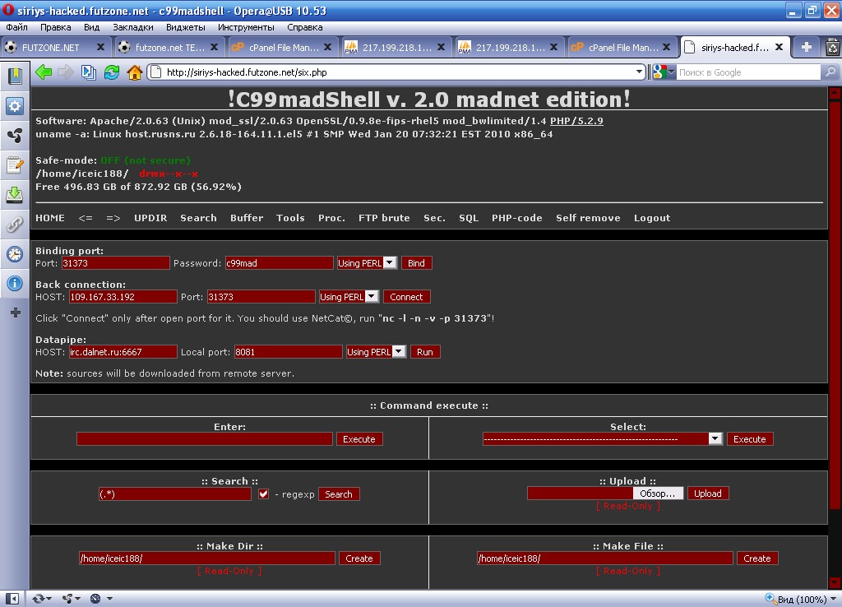
Task: Open the History clock panel
Action: click(14, 254)
